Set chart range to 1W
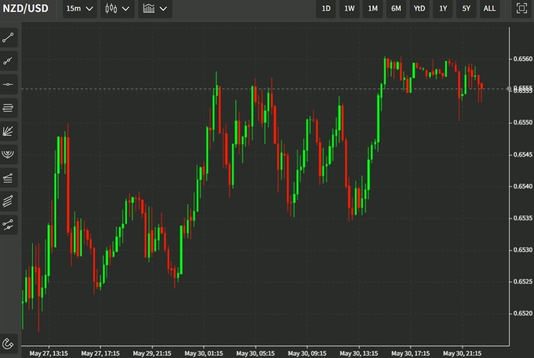 coord(349,8)
